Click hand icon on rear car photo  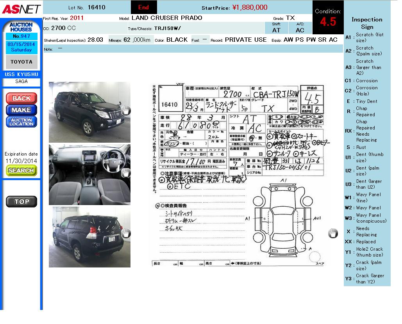pyautogui.click(x=126, y=233)
